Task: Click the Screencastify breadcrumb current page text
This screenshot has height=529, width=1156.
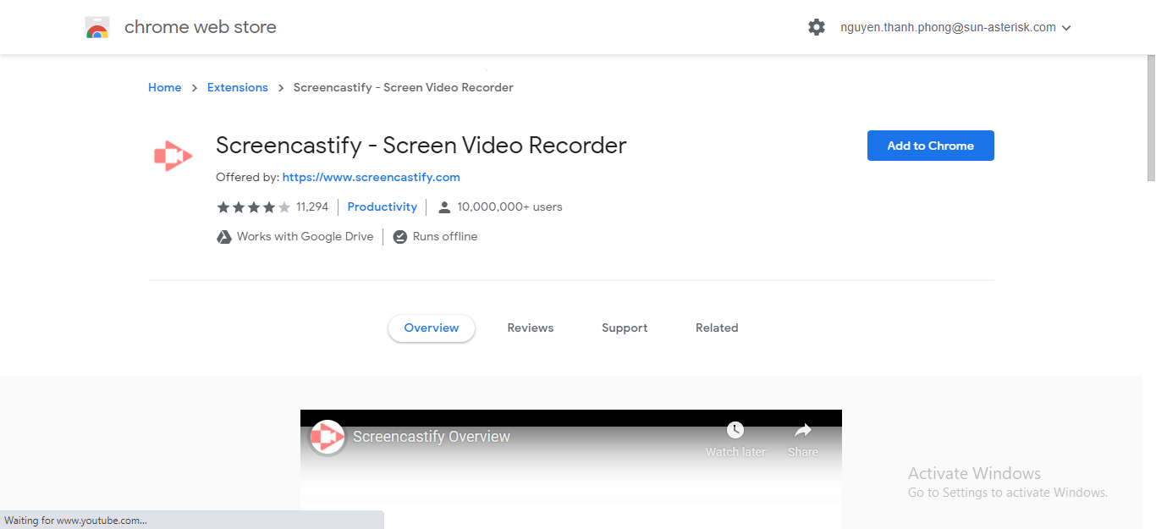Action: (404, 87)
